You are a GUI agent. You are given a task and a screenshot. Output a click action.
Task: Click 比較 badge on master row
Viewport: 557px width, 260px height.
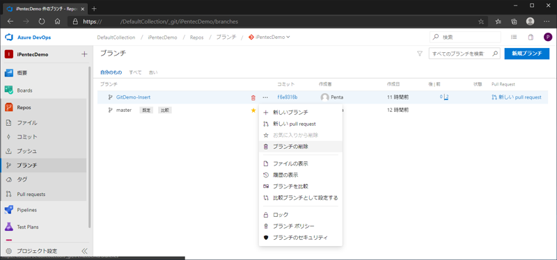(x=165, y=111)
